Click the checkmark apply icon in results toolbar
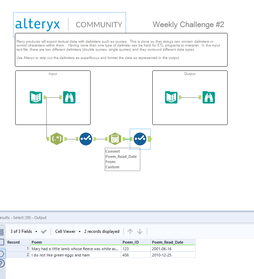 point(44,231)
